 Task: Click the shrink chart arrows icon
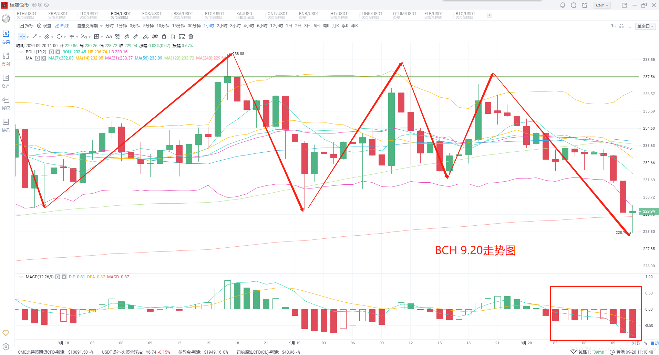coord(621,26)
